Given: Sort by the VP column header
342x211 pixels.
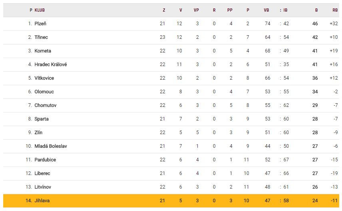Looking at the screenshot, I should pyautogui.click(x=196, y=10).
